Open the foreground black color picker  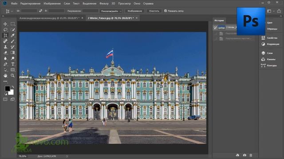coord(7,88)
